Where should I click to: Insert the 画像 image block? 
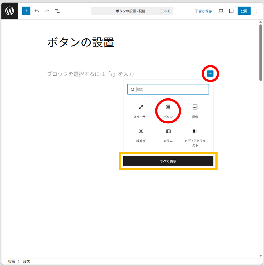click(x=195, y=111)
